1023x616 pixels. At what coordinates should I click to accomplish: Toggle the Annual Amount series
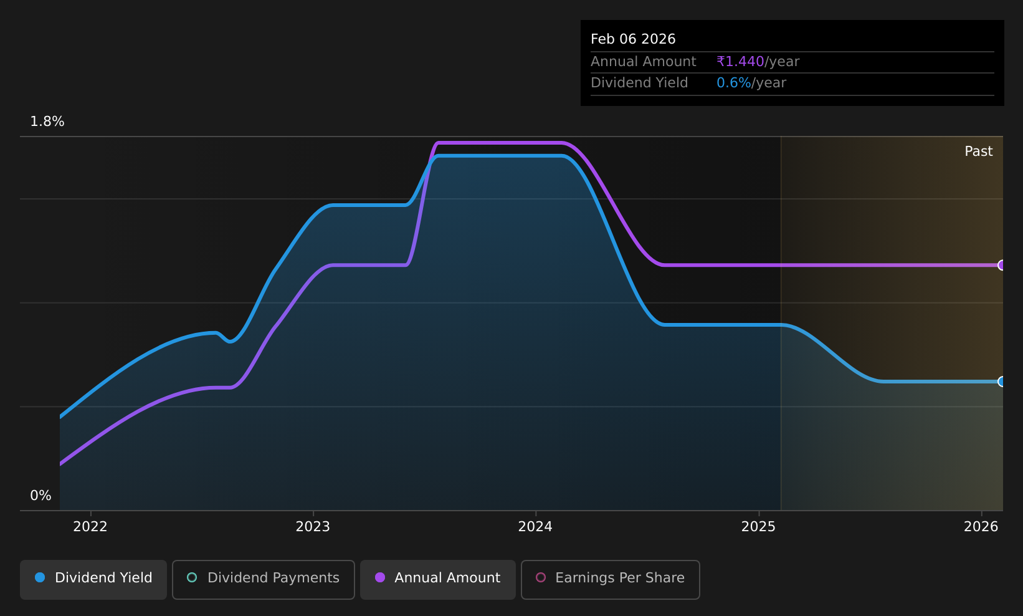pyautogui.click(x=437, y=579)
